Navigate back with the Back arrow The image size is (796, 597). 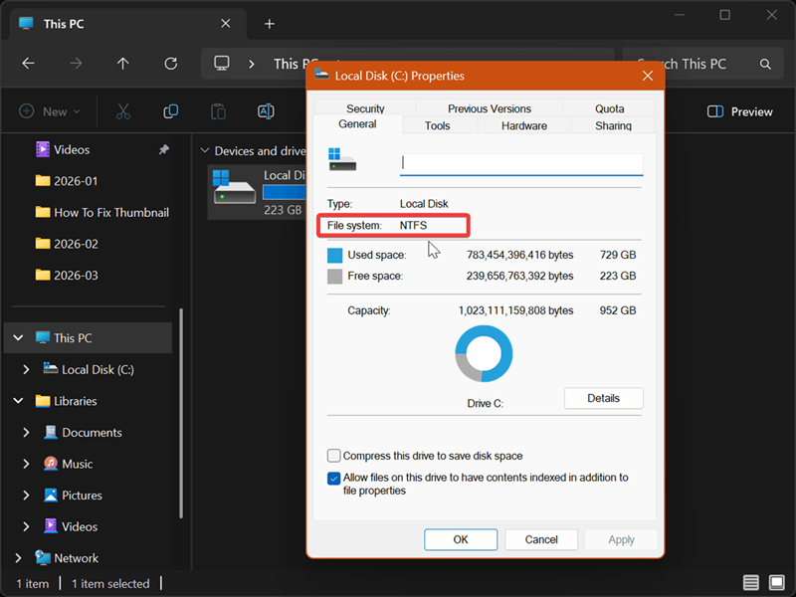tap(28, 64)
